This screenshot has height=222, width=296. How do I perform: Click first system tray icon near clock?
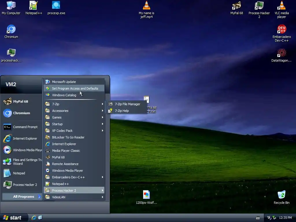pos(269,218)
